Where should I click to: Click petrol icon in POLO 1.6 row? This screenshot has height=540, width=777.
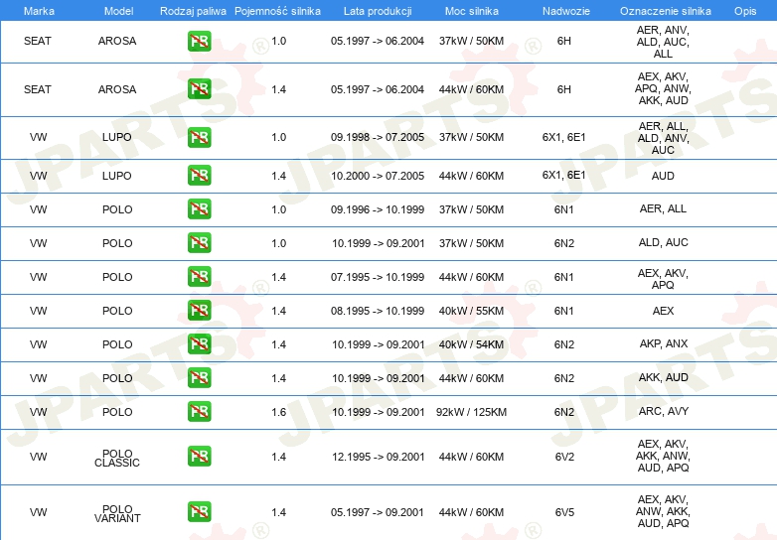[199, 411]
